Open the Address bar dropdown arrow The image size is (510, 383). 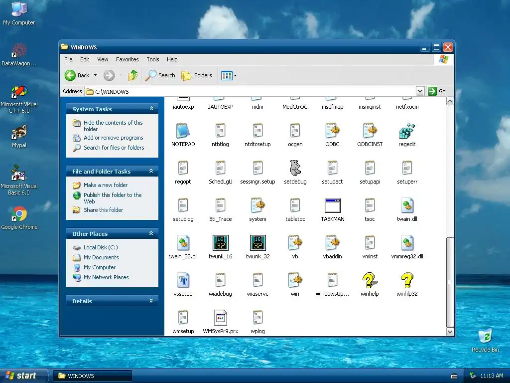[420, 91]
